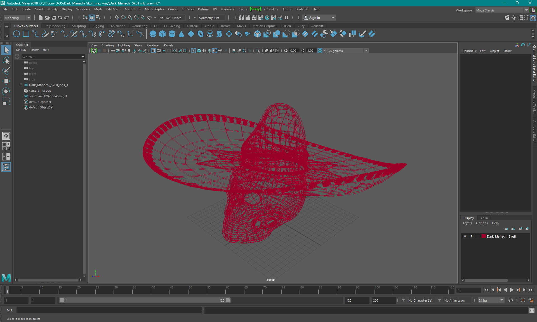Toggle P column for Dark_Mariachi_Skull layer
Image resolution: width=537 pixels, height=322 pixels.
pyautogui.click(x=471, y=236)
